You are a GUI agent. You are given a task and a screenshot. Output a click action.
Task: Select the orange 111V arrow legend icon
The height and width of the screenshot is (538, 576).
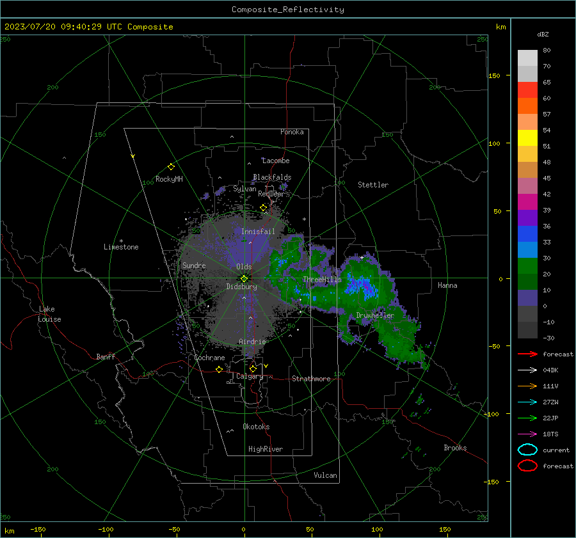pyautogui.click(x=527, y=386)
